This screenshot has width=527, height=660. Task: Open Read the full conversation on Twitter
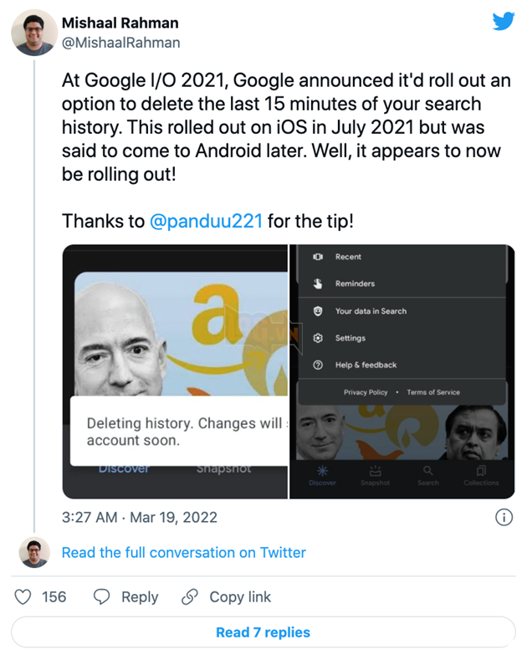click(x=183, y=553)
